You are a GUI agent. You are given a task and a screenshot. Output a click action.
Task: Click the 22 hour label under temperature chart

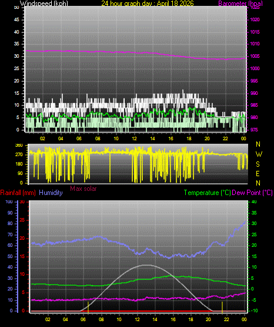pos(226,319)
